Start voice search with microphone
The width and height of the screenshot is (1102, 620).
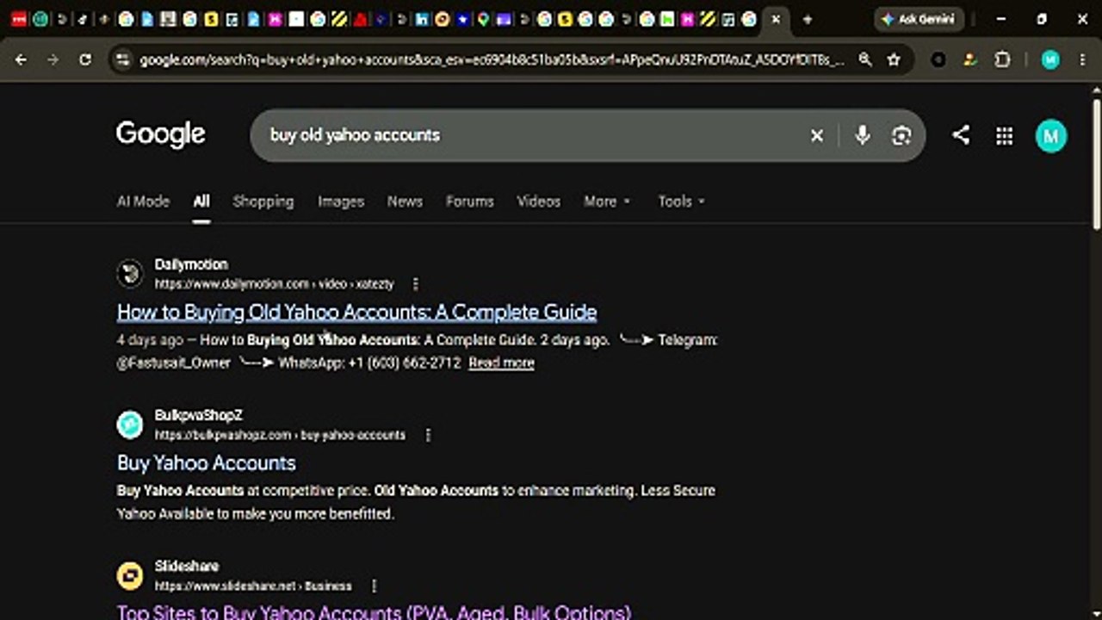(862, 135)
